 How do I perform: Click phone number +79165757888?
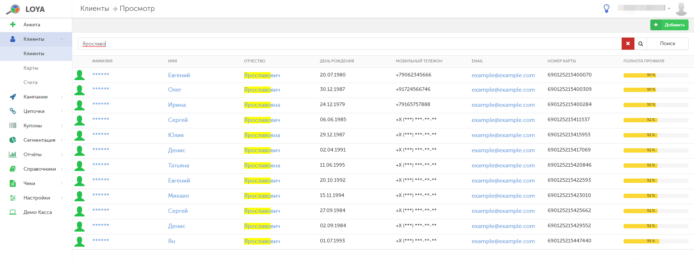pyautogui.click(x=413, y=104)
